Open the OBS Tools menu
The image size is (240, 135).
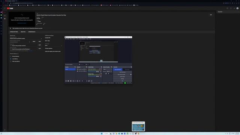(x=87, y=39)
